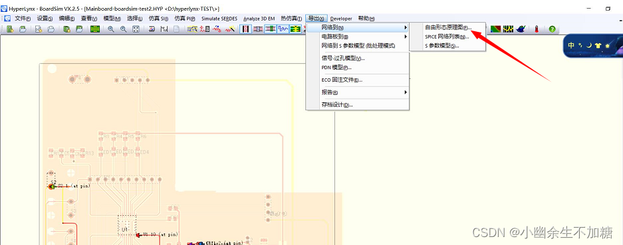
Task: Click the green board new icon
Action: (66, 29)
